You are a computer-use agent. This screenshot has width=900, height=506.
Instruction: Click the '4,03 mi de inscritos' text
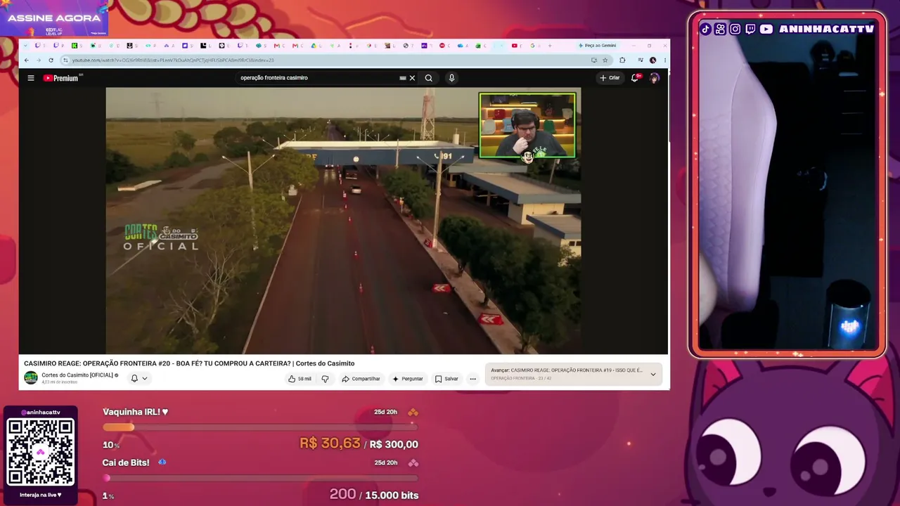[60, 382]
